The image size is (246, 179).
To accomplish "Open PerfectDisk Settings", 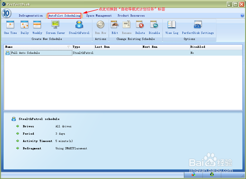I will point(198,28).
